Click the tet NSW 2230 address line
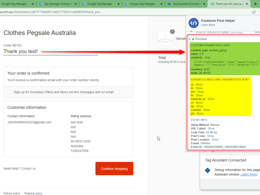This screenshot has height=195, width=260. tap(81, 141)
